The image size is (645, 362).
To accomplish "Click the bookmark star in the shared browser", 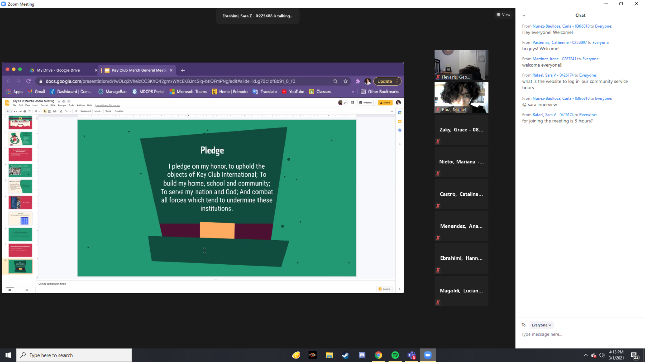I will (x=346, y=81).
